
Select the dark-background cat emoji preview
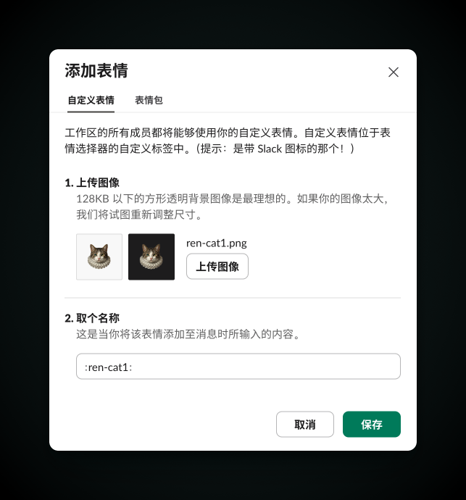coord(151,257)
